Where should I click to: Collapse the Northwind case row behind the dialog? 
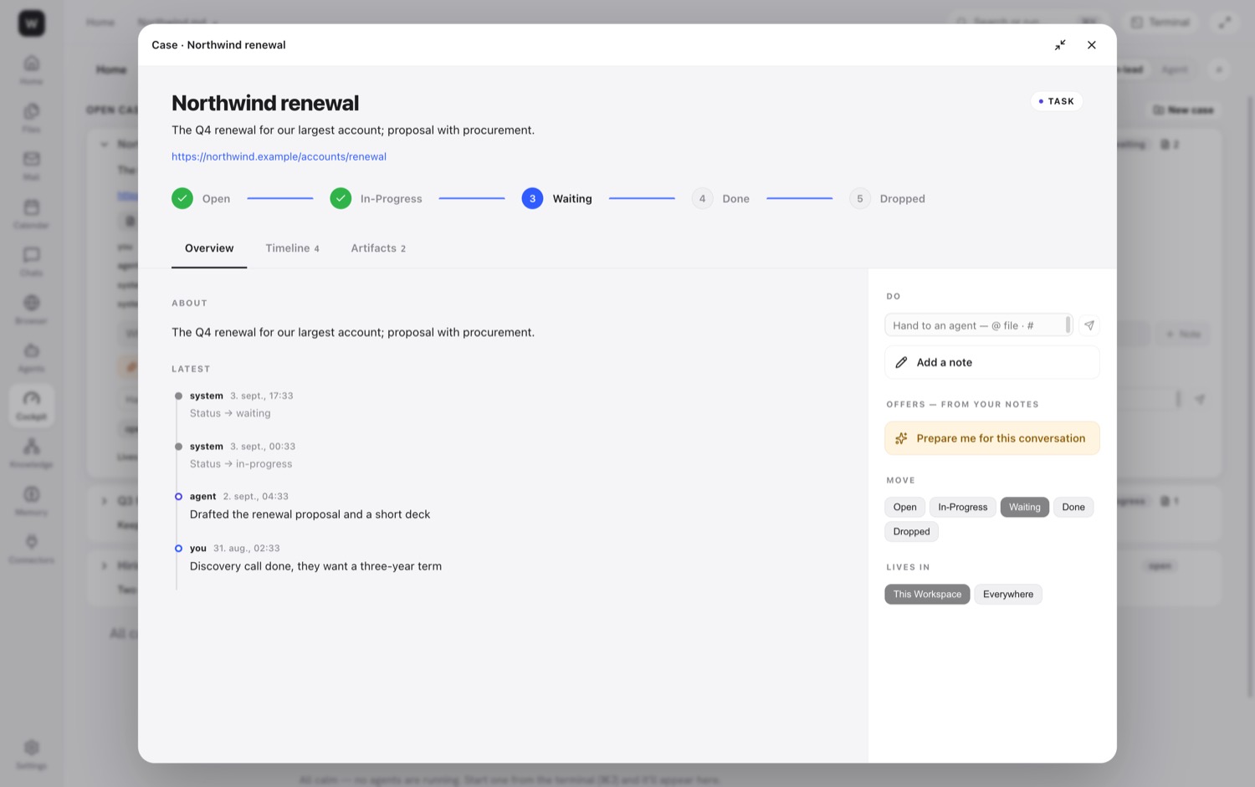pos(104,144)
